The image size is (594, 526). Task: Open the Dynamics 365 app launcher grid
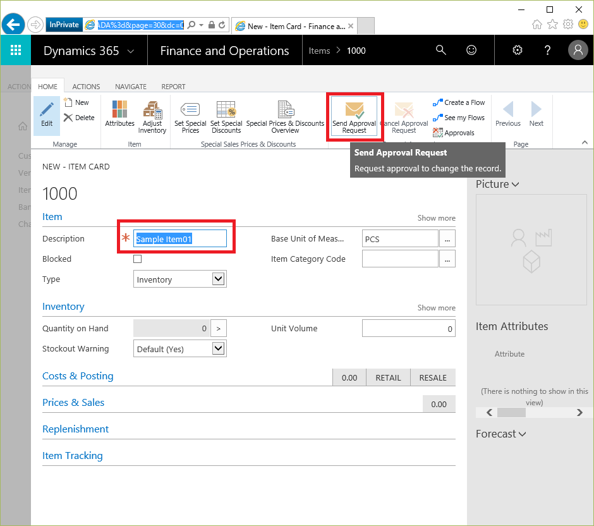[16, 50]
